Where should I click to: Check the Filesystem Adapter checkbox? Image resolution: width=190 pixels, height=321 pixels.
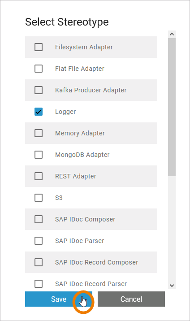coord(39,47)
